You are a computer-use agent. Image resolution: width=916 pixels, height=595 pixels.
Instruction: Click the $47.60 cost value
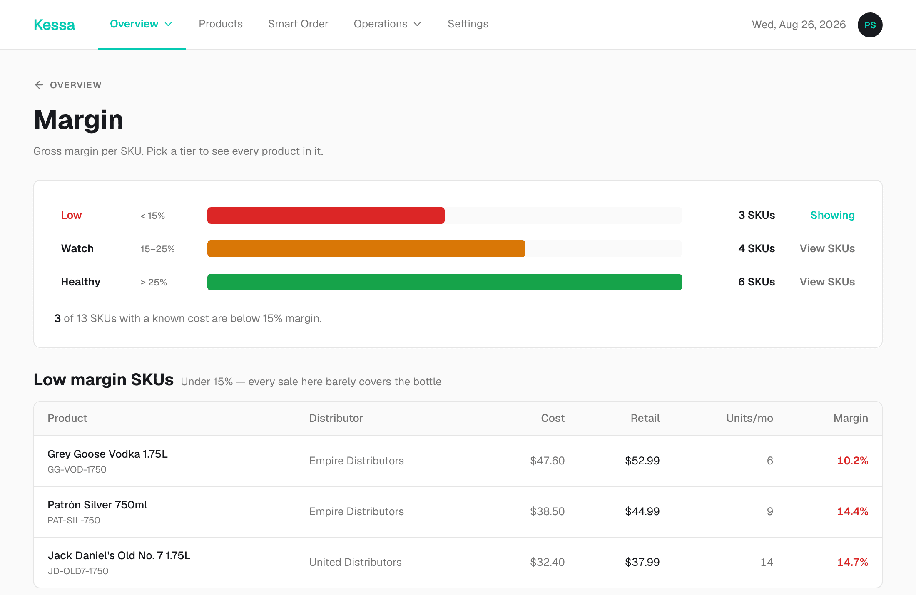pos(547,461)
